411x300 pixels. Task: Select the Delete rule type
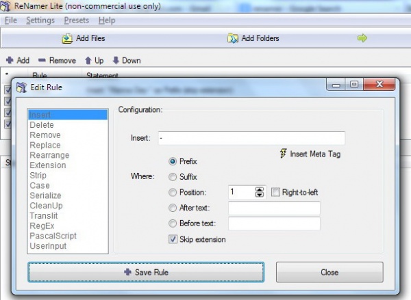point(68,125)
